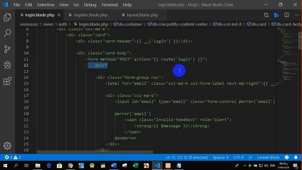Expand the div.container breadcrumb

click(x=128, y=24)
